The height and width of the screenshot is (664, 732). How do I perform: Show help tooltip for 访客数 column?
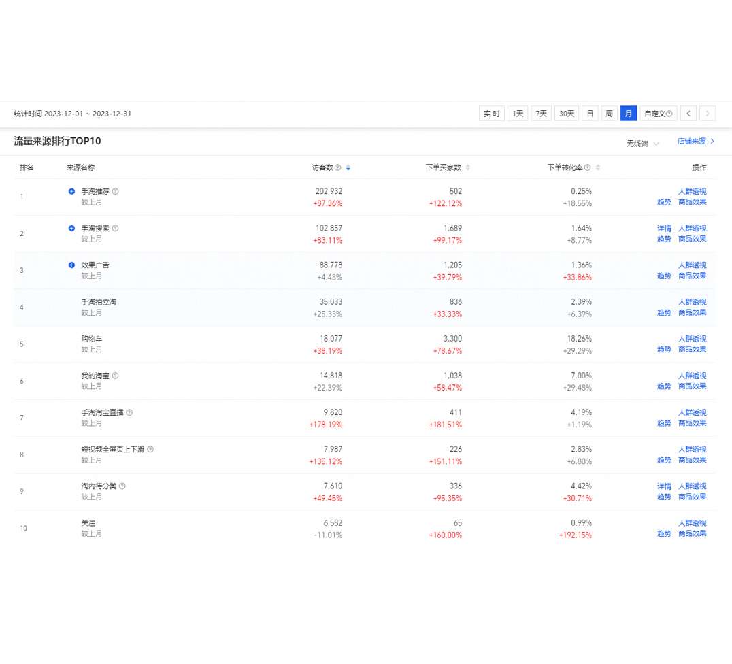(x=338, y=167)
